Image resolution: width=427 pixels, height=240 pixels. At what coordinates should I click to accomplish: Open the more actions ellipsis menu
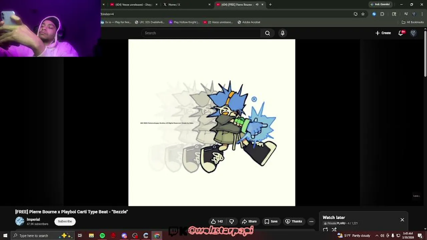[x=311, y=221]
